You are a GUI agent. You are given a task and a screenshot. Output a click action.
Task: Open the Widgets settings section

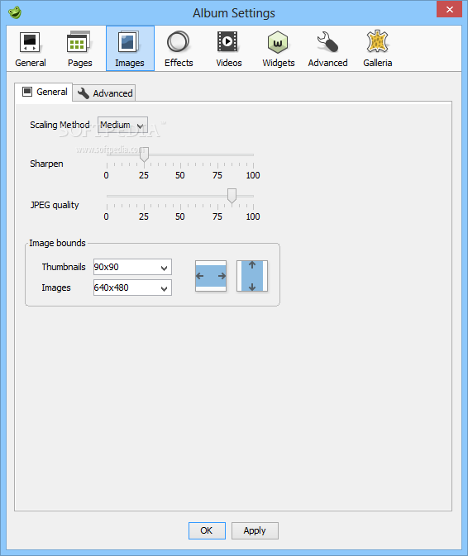click(279, 49)
